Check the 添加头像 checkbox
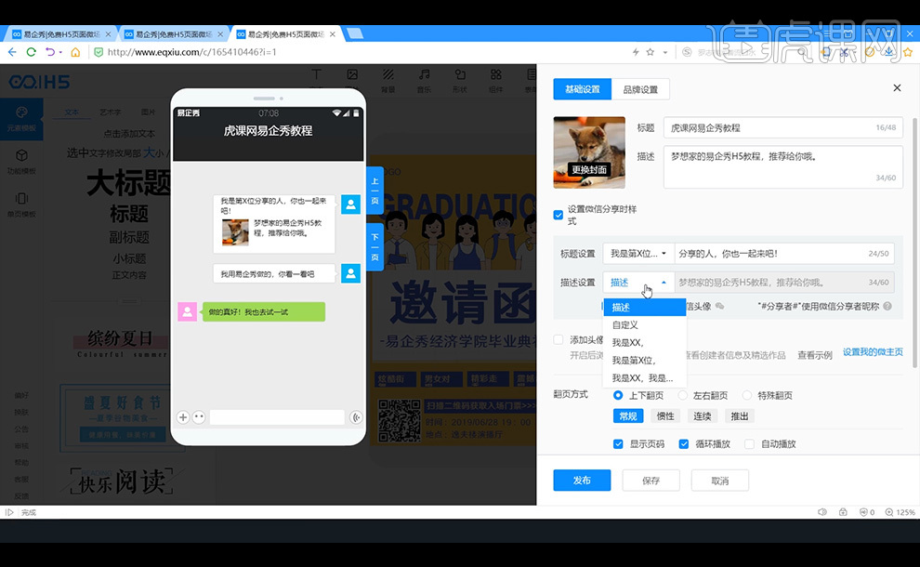 pos(559,340)
